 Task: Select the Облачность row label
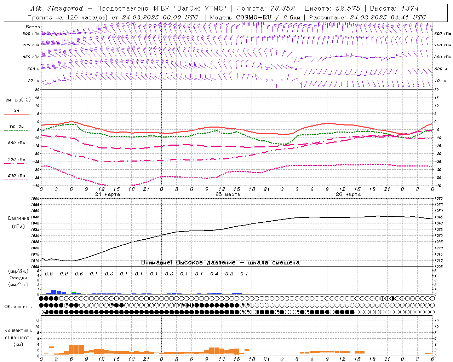18,306
